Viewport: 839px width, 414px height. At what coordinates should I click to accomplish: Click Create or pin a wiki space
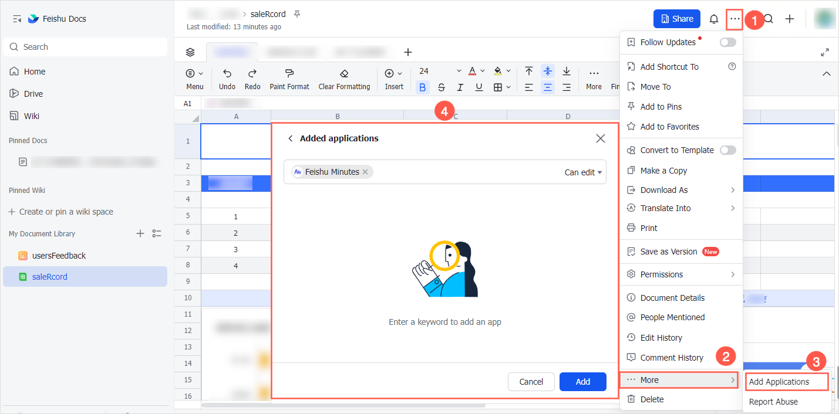(61, 212)
